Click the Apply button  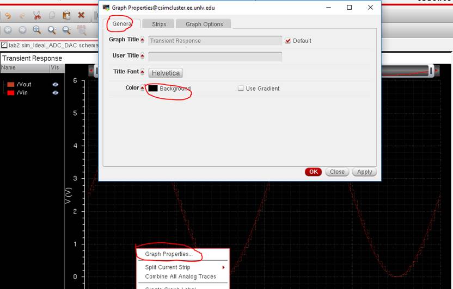point(364,172)
